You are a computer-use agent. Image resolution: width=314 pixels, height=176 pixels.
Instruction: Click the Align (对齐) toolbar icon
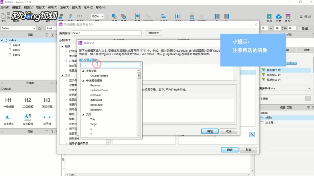163,16
